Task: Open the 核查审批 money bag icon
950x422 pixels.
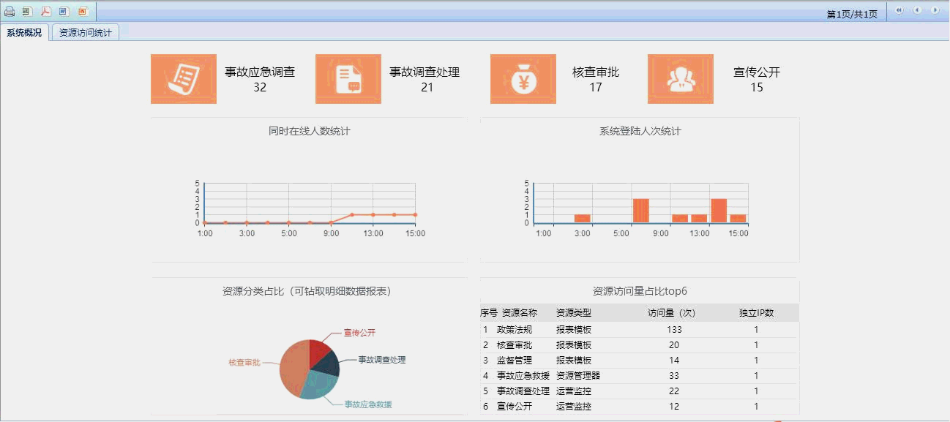Action: point(523,79)
